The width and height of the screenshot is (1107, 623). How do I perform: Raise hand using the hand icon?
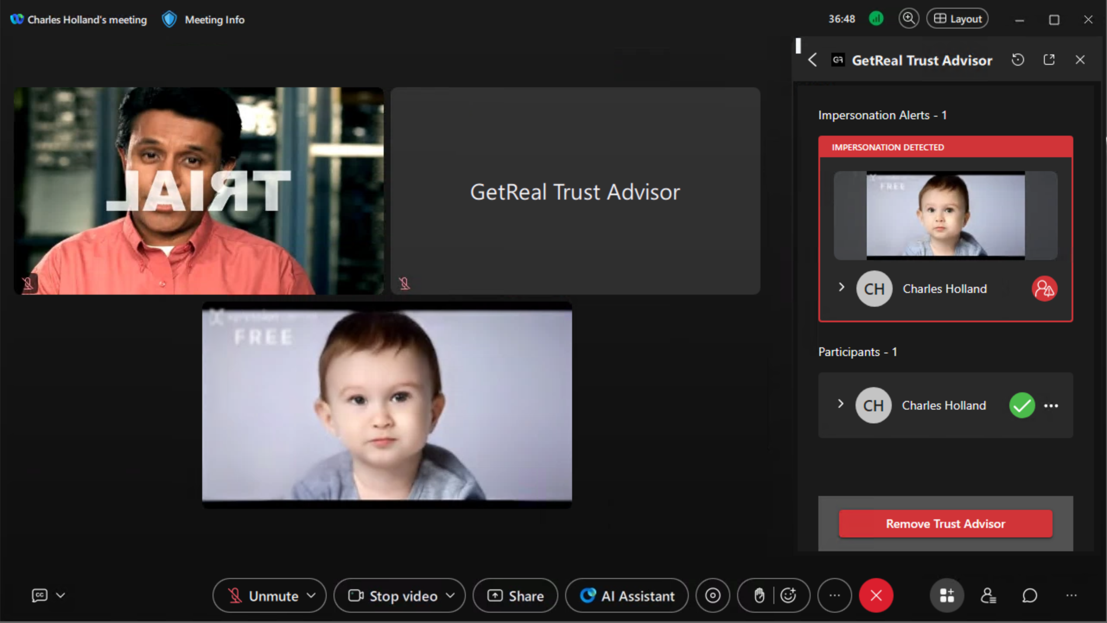(x=759, y=596)
